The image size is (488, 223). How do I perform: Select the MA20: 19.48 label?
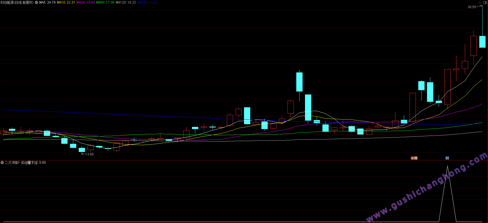(x=86, y=2)
